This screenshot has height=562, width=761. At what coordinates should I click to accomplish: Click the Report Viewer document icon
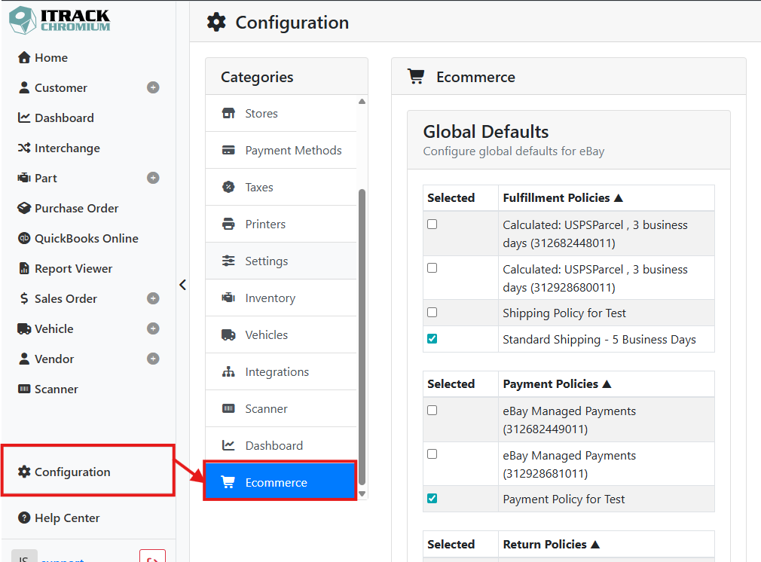(24, 268)
